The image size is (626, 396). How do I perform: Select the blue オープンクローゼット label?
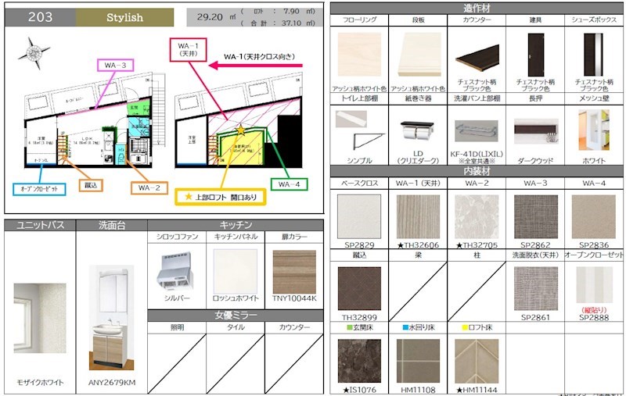point(40,188)
